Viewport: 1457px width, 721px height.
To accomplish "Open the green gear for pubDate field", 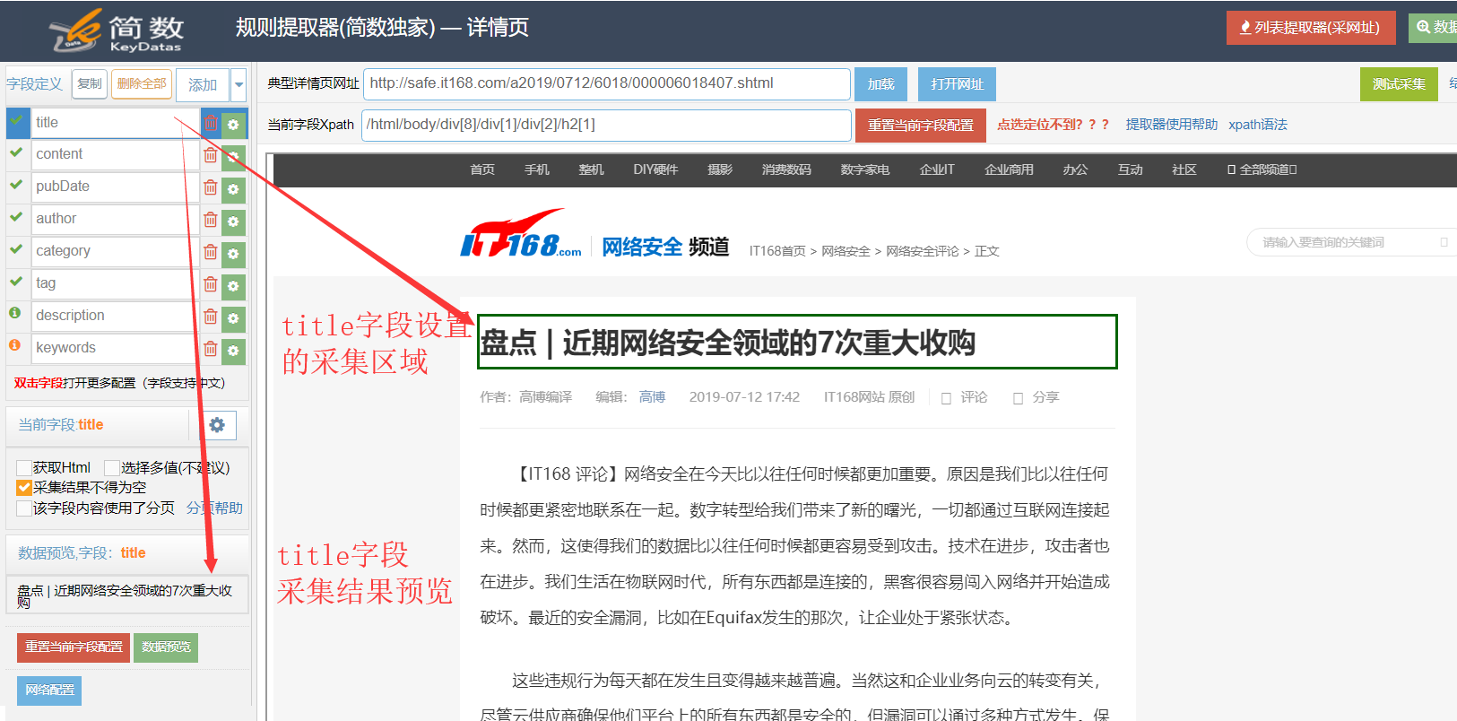I will [233, 189].
